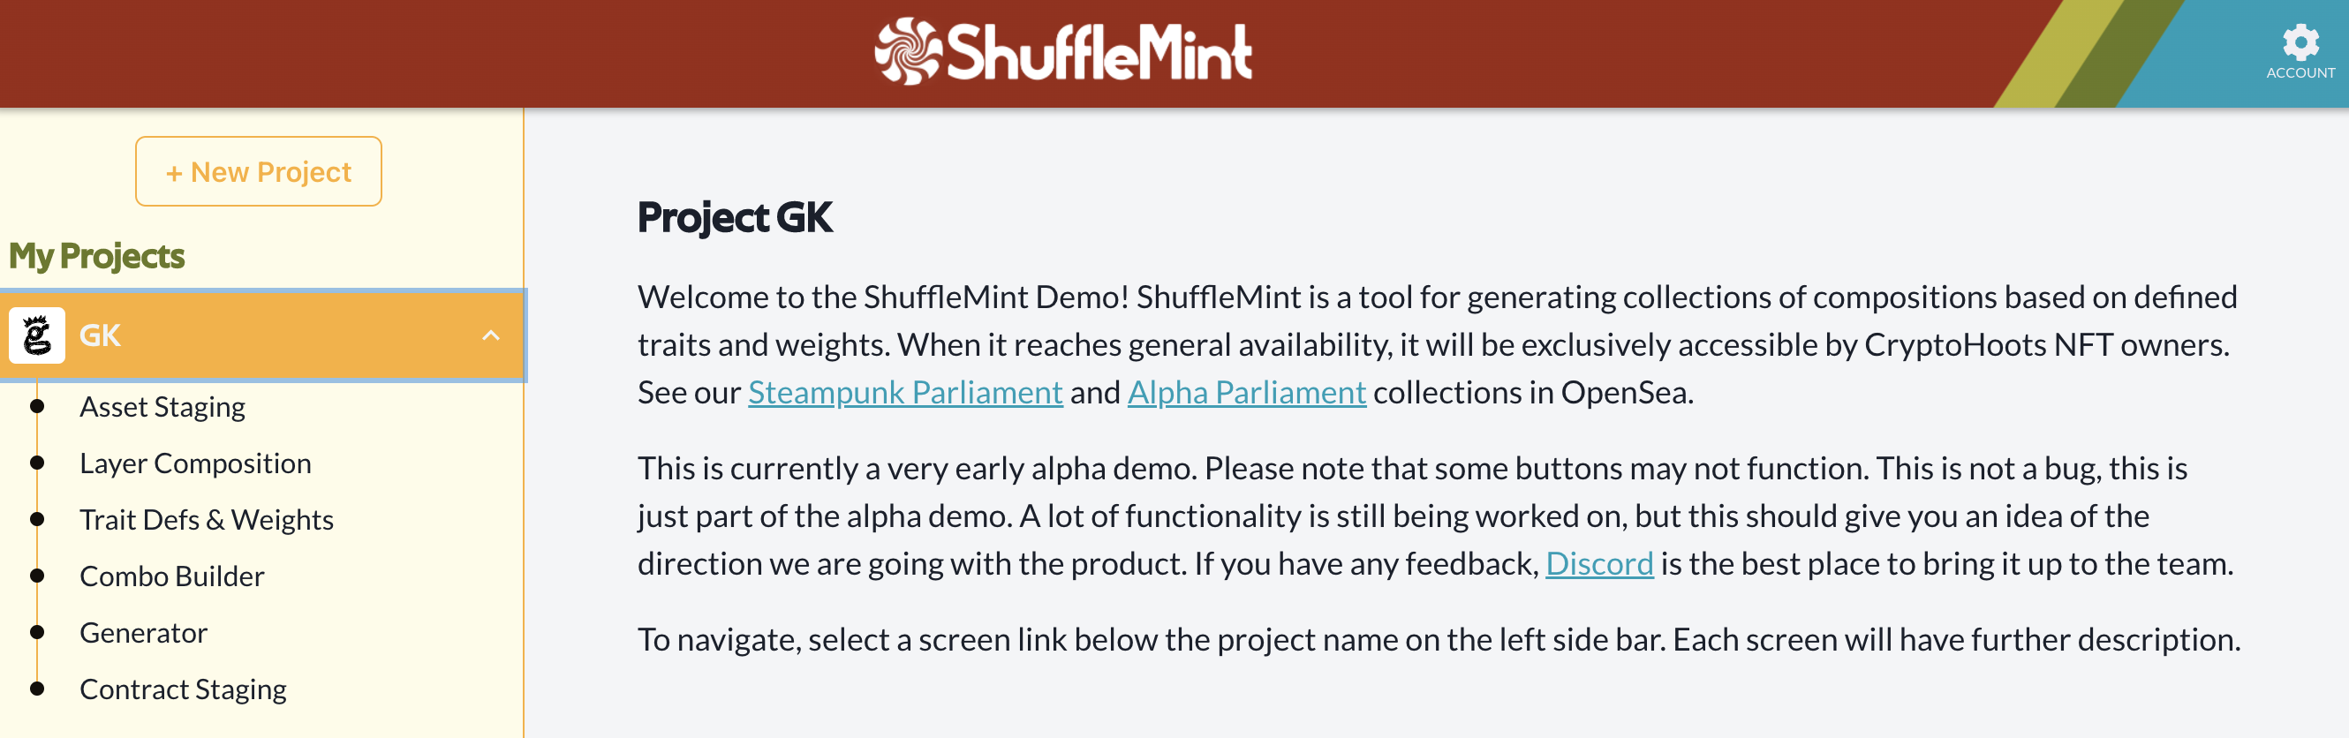Open Layer Composition screen

coord(195,463)
